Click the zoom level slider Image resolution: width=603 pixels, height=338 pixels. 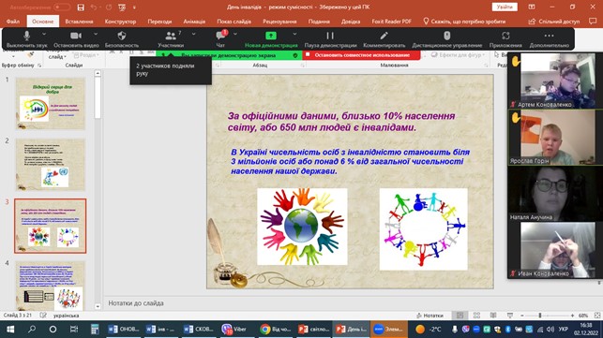[x=548, y=316]
